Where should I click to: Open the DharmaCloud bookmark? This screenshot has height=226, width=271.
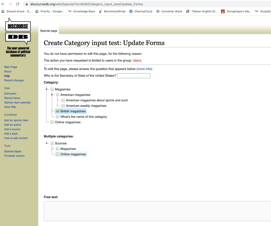(141, 11)
